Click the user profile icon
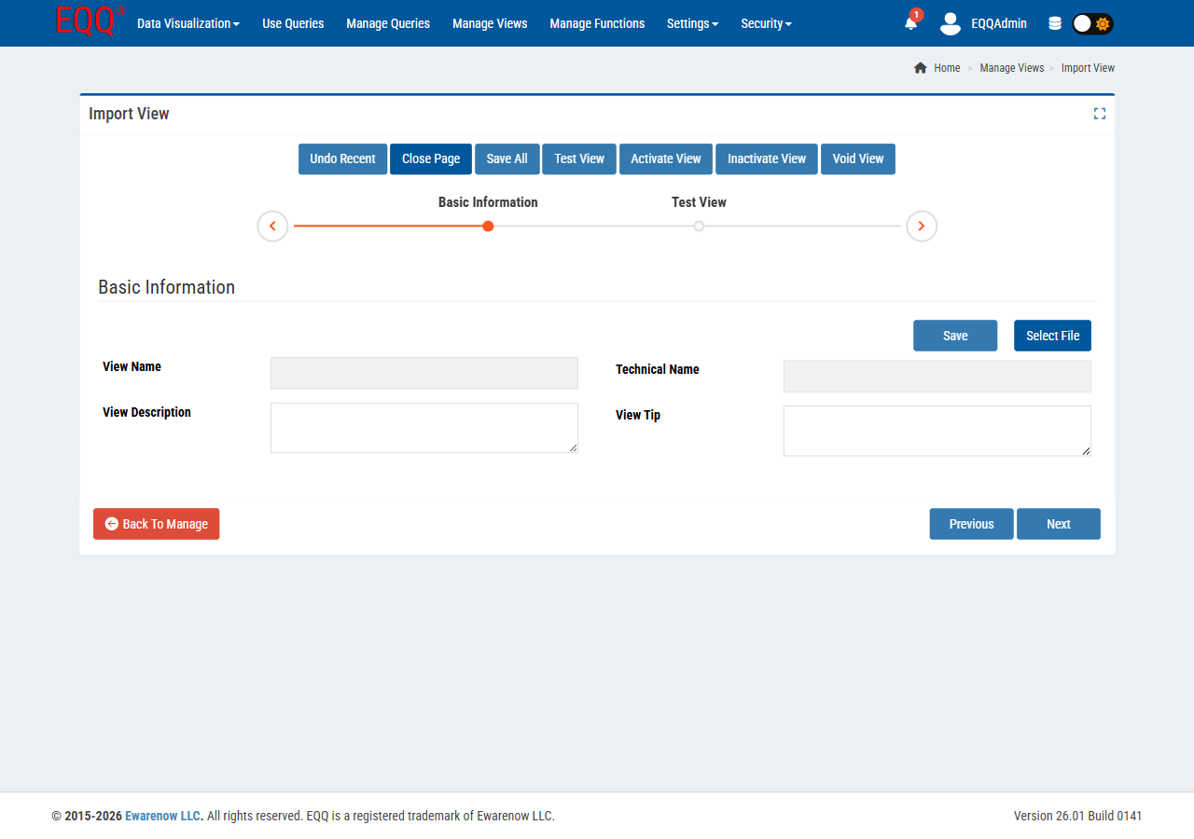The width and height of the screenshot is (1194, 839). click(x=950, y=25)
